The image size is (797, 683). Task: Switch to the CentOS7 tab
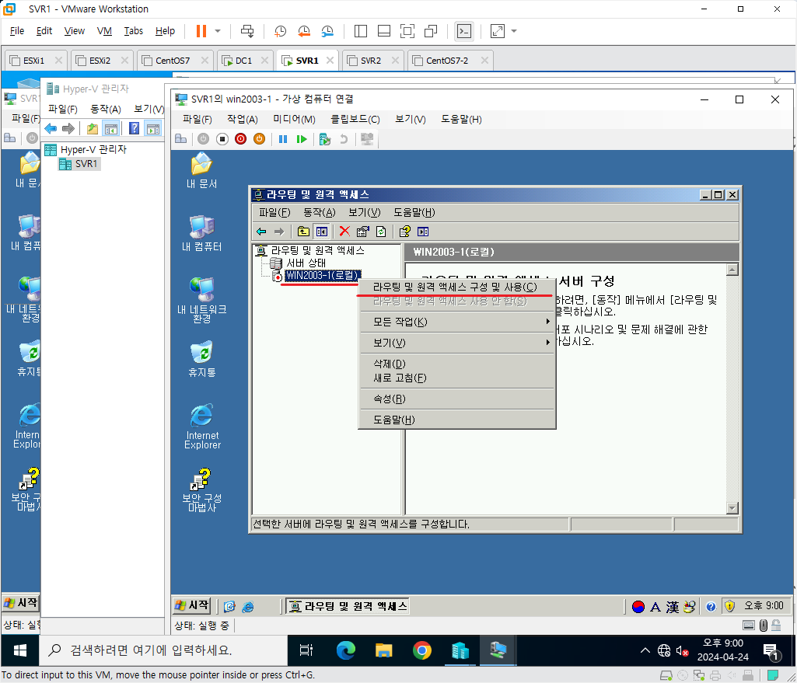pyautogui.click(x=173, y=61)
